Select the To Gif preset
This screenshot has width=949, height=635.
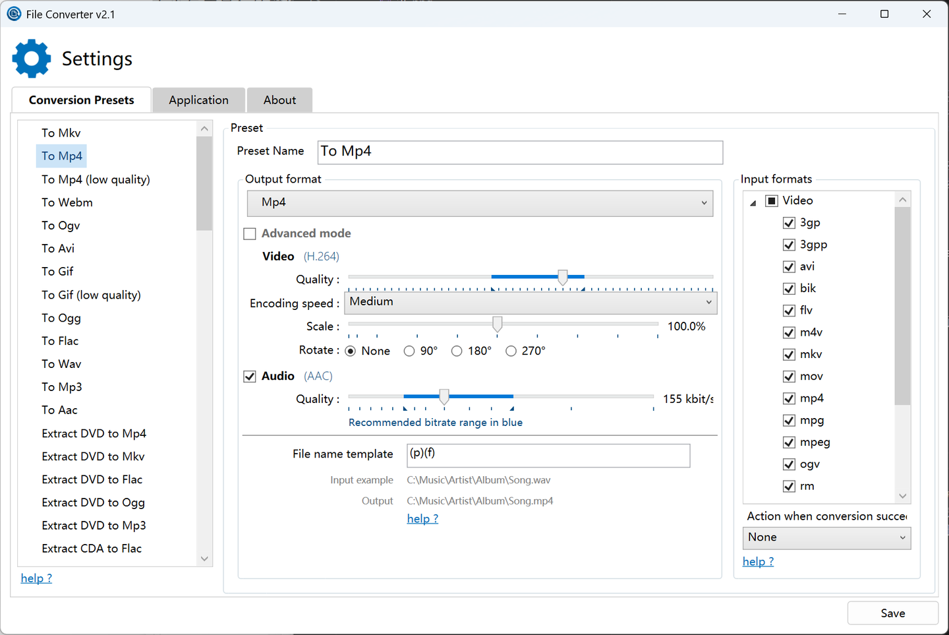click(57, 272)
